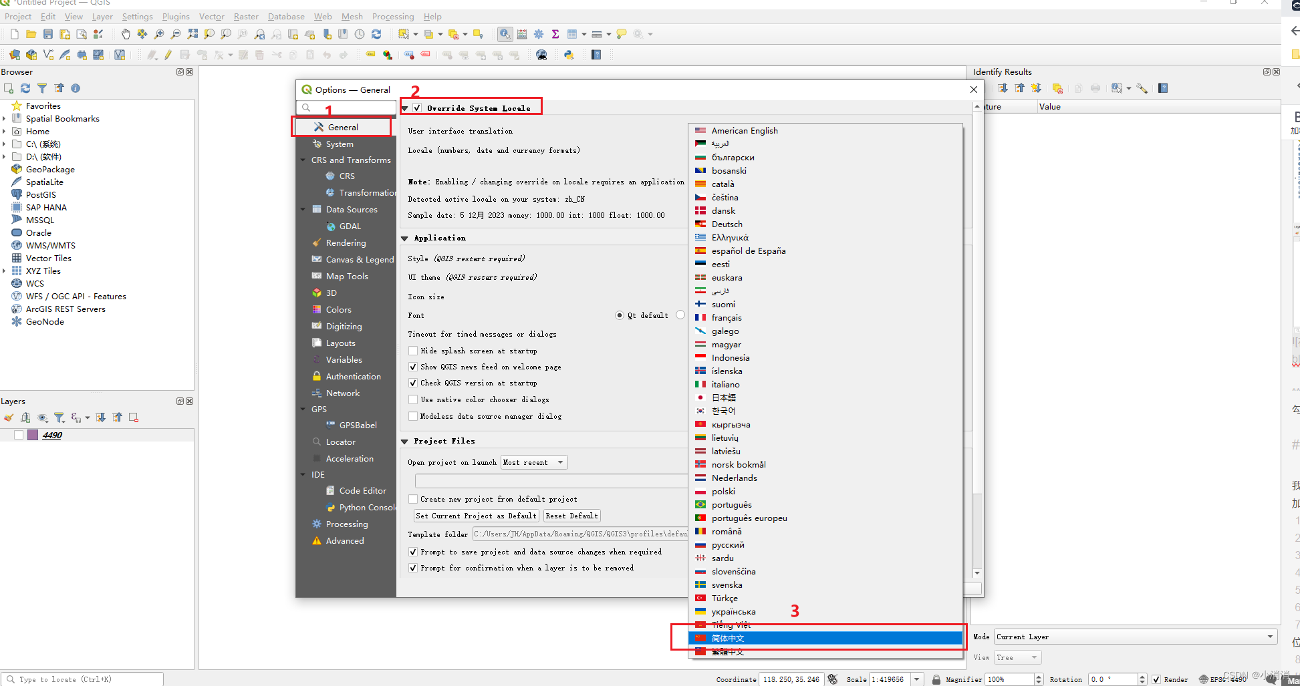Select American English in language list
This screenshot has width=1300, height=686.
point(825,130)
